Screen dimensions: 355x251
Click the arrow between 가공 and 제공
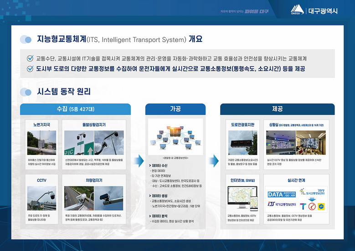(214, 161)
